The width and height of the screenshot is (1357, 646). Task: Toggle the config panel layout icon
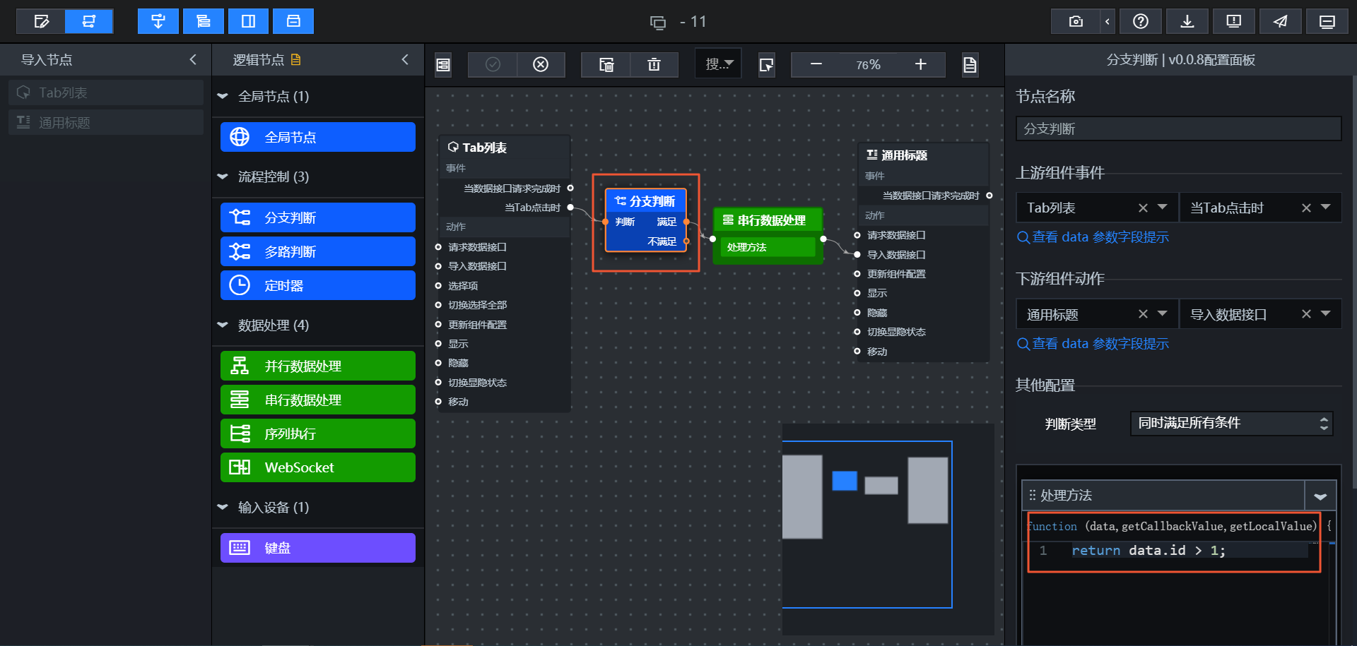click(x=293, y=21)
